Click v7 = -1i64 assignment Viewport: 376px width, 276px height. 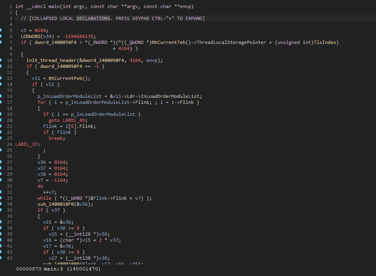coord(53,180)
